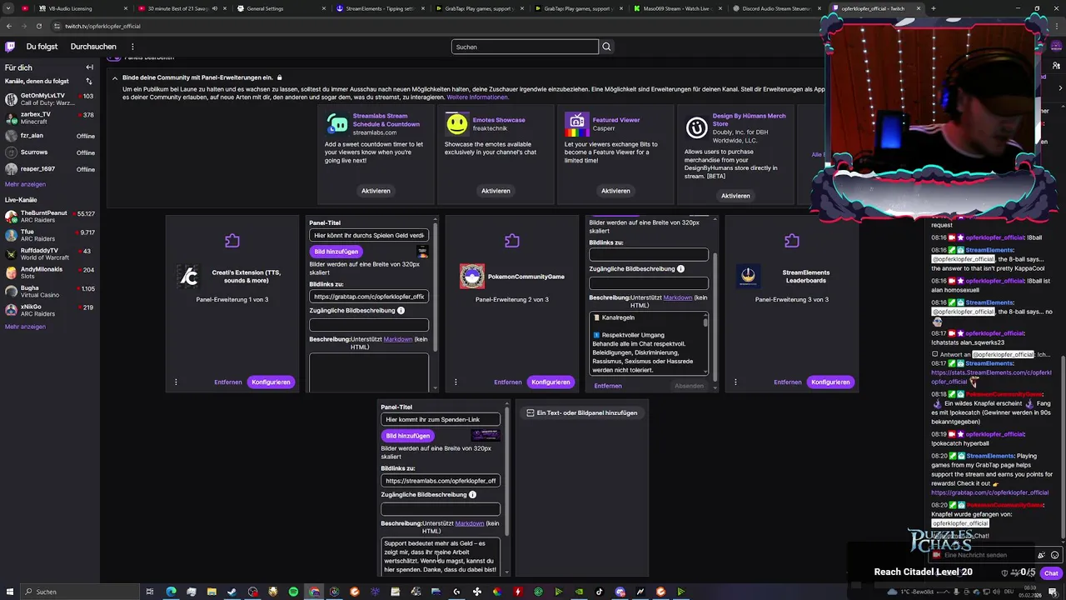The image size is (1066, 600).
Task: Open Markdown link in Spenden panel
Action: (470, 523)
